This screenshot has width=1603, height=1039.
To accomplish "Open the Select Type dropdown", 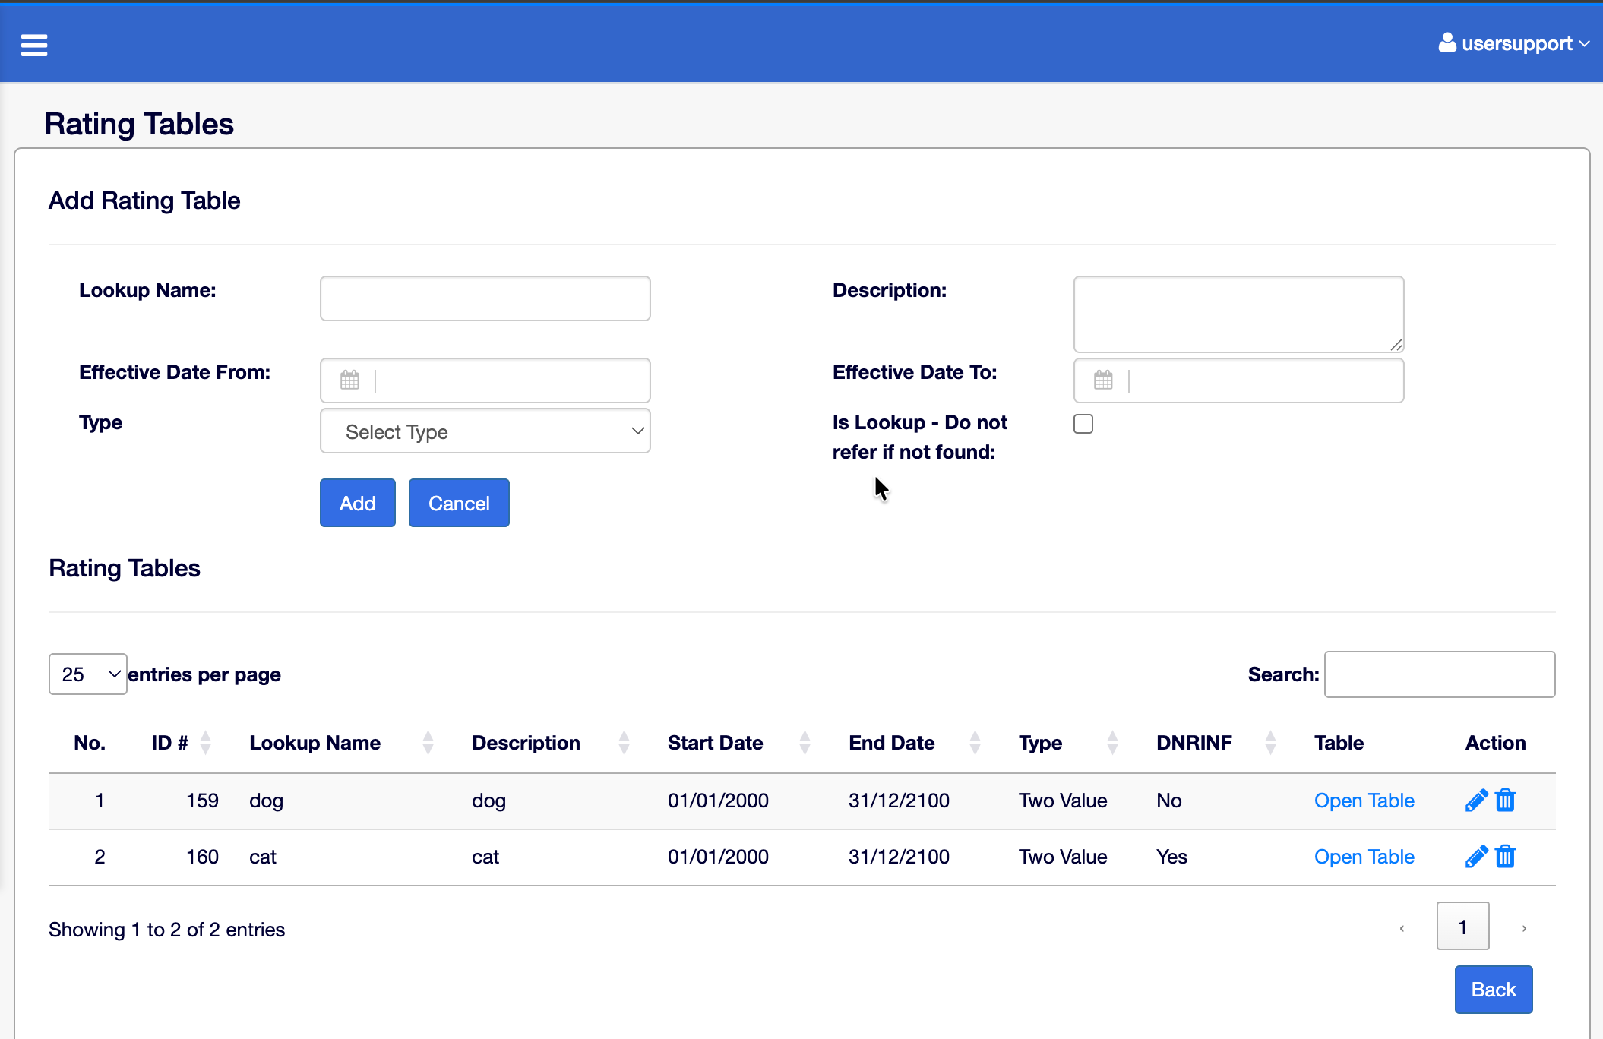I will pyautogui.click(x=485, y=431).
